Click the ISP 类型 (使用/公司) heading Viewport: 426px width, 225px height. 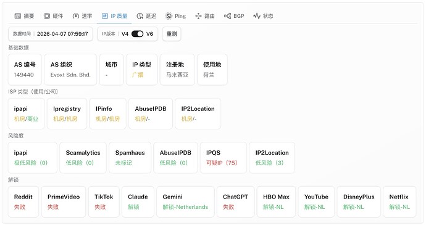[33, 92]
